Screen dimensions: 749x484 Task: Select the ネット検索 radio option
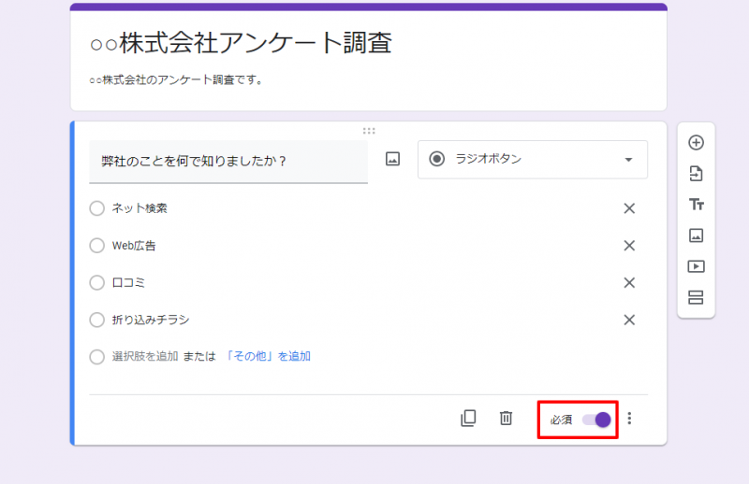pos(96,208)
